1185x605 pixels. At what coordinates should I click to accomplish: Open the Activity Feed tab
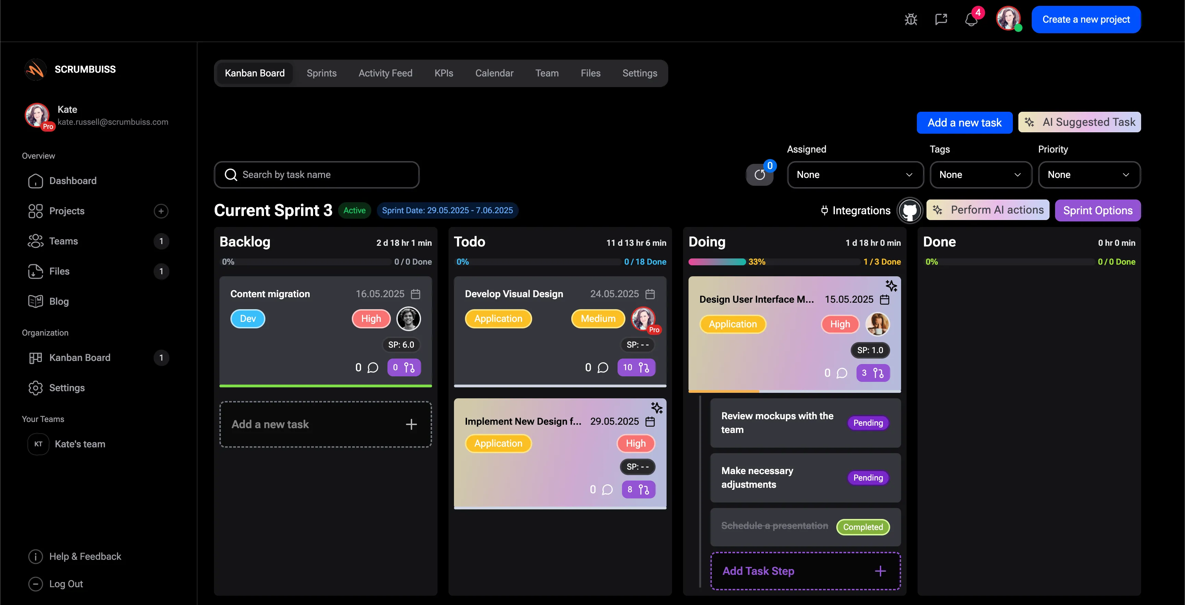(x=385, y=73)
